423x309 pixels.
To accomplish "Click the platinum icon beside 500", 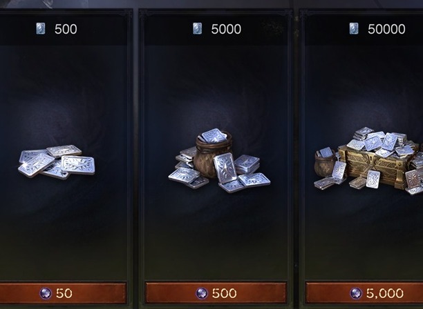I will (41, 28).
